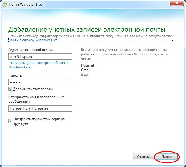This screenshot has width=186, height=167.
Task: Toggle the Запомнить этот пароль checkbox
Action: pyautogui.click(x=10, y=89)
